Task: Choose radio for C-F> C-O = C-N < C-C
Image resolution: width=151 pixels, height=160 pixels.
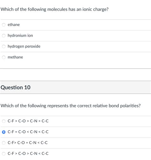Action: [x=4, y=143]
